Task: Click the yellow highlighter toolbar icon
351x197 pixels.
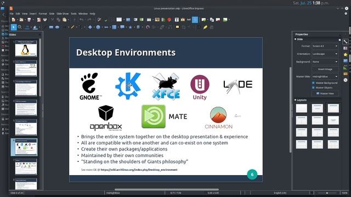Action: [205, 27]
